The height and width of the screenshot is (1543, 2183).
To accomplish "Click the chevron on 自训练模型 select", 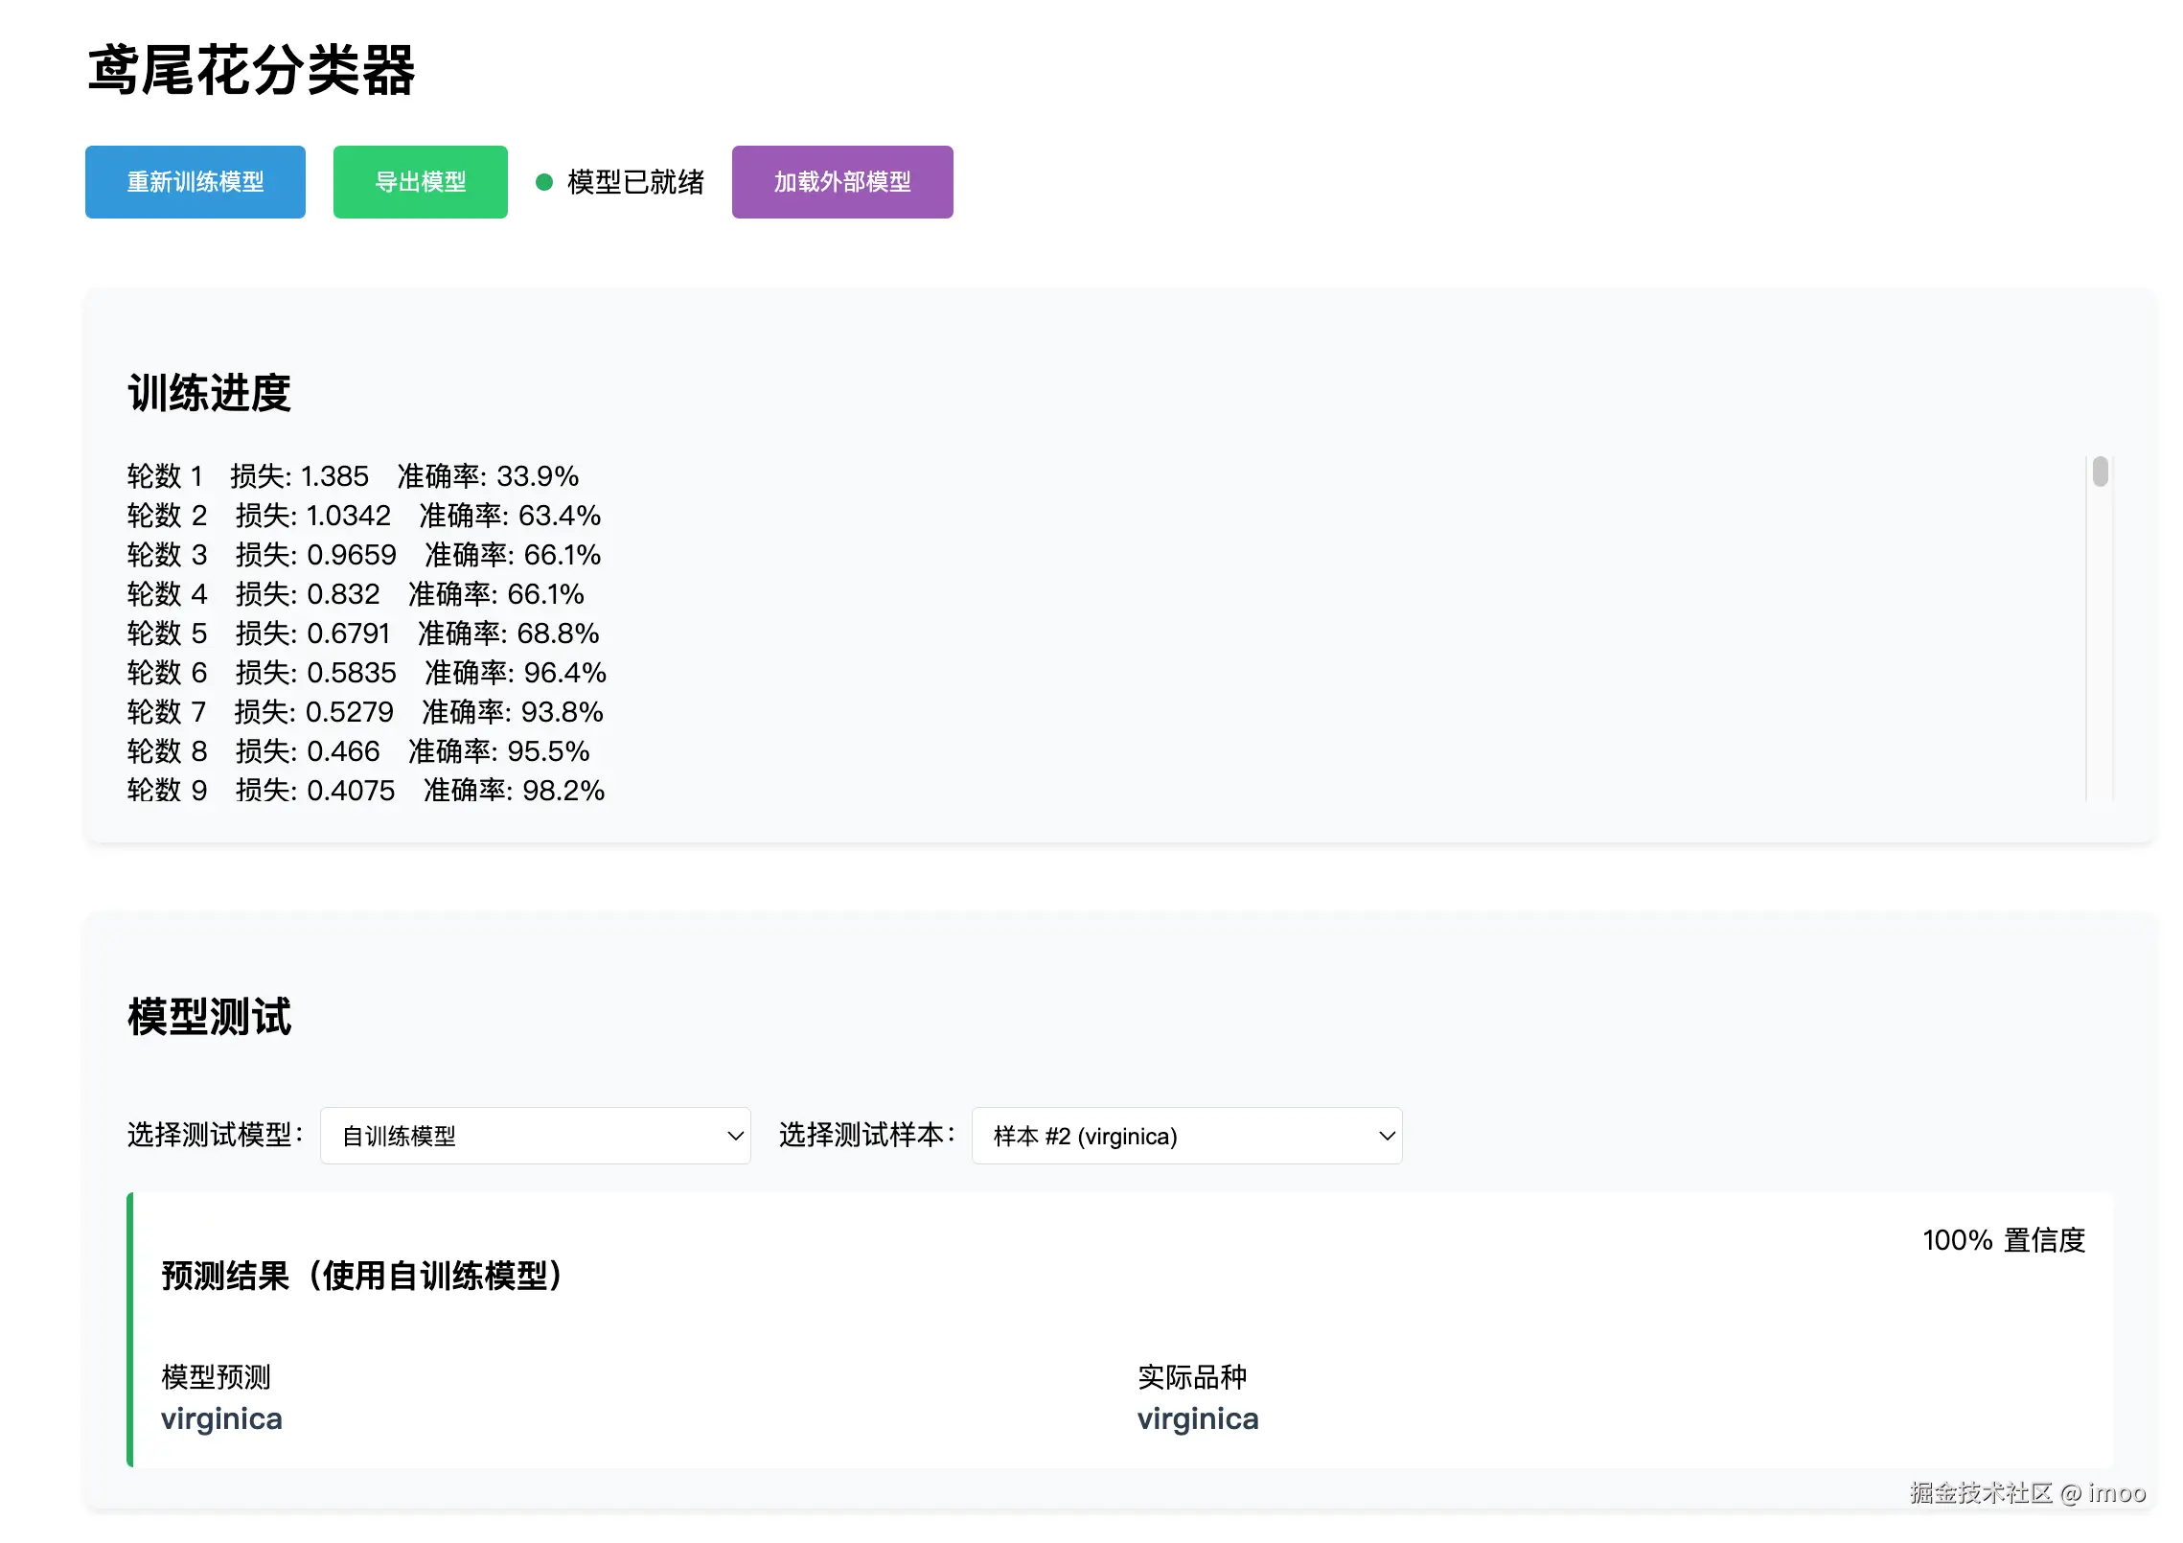I will point(735,1136).
